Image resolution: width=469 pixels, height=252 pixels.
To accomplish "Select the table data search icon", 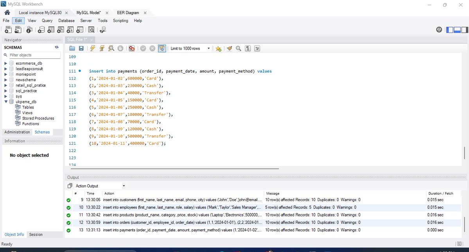I will pyautogui.click(x=91, y=29).
